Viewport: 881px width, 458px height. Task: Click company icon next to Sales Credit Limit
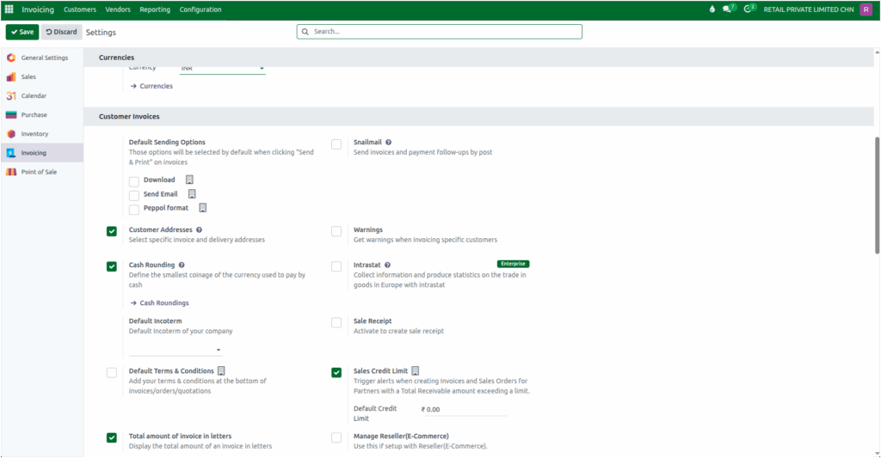[x=416, y=371]
